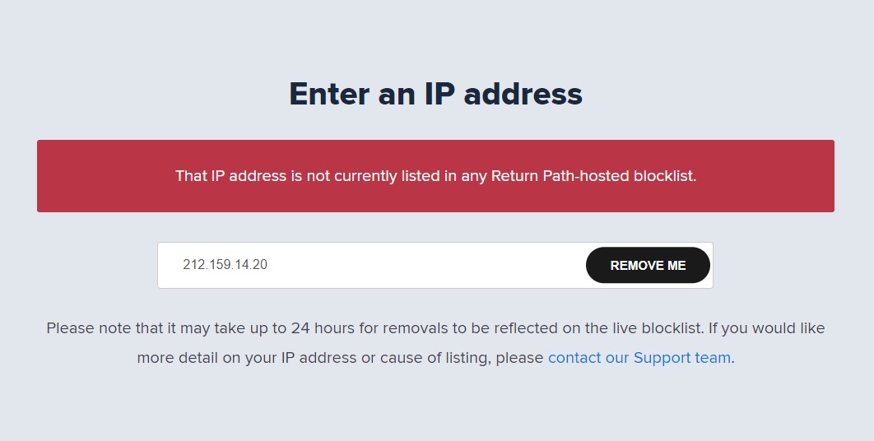874x441 pixels.
Task: Click the Enter an IP address heading
Action: (435, 94)
